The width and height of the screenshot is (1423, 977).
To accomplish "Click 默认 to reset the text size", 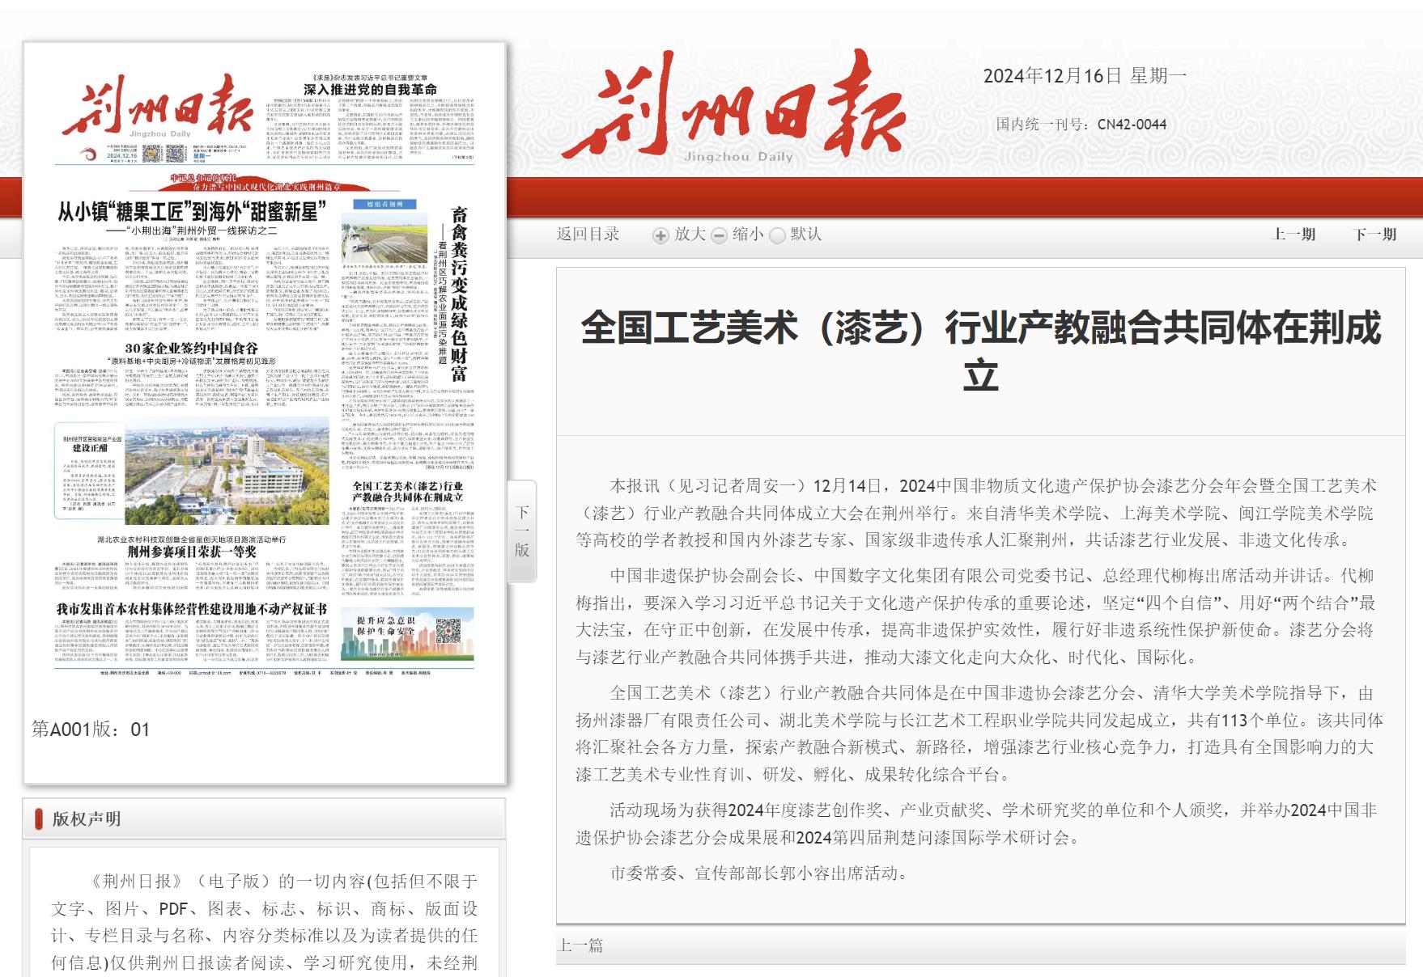I will point(806,235).
